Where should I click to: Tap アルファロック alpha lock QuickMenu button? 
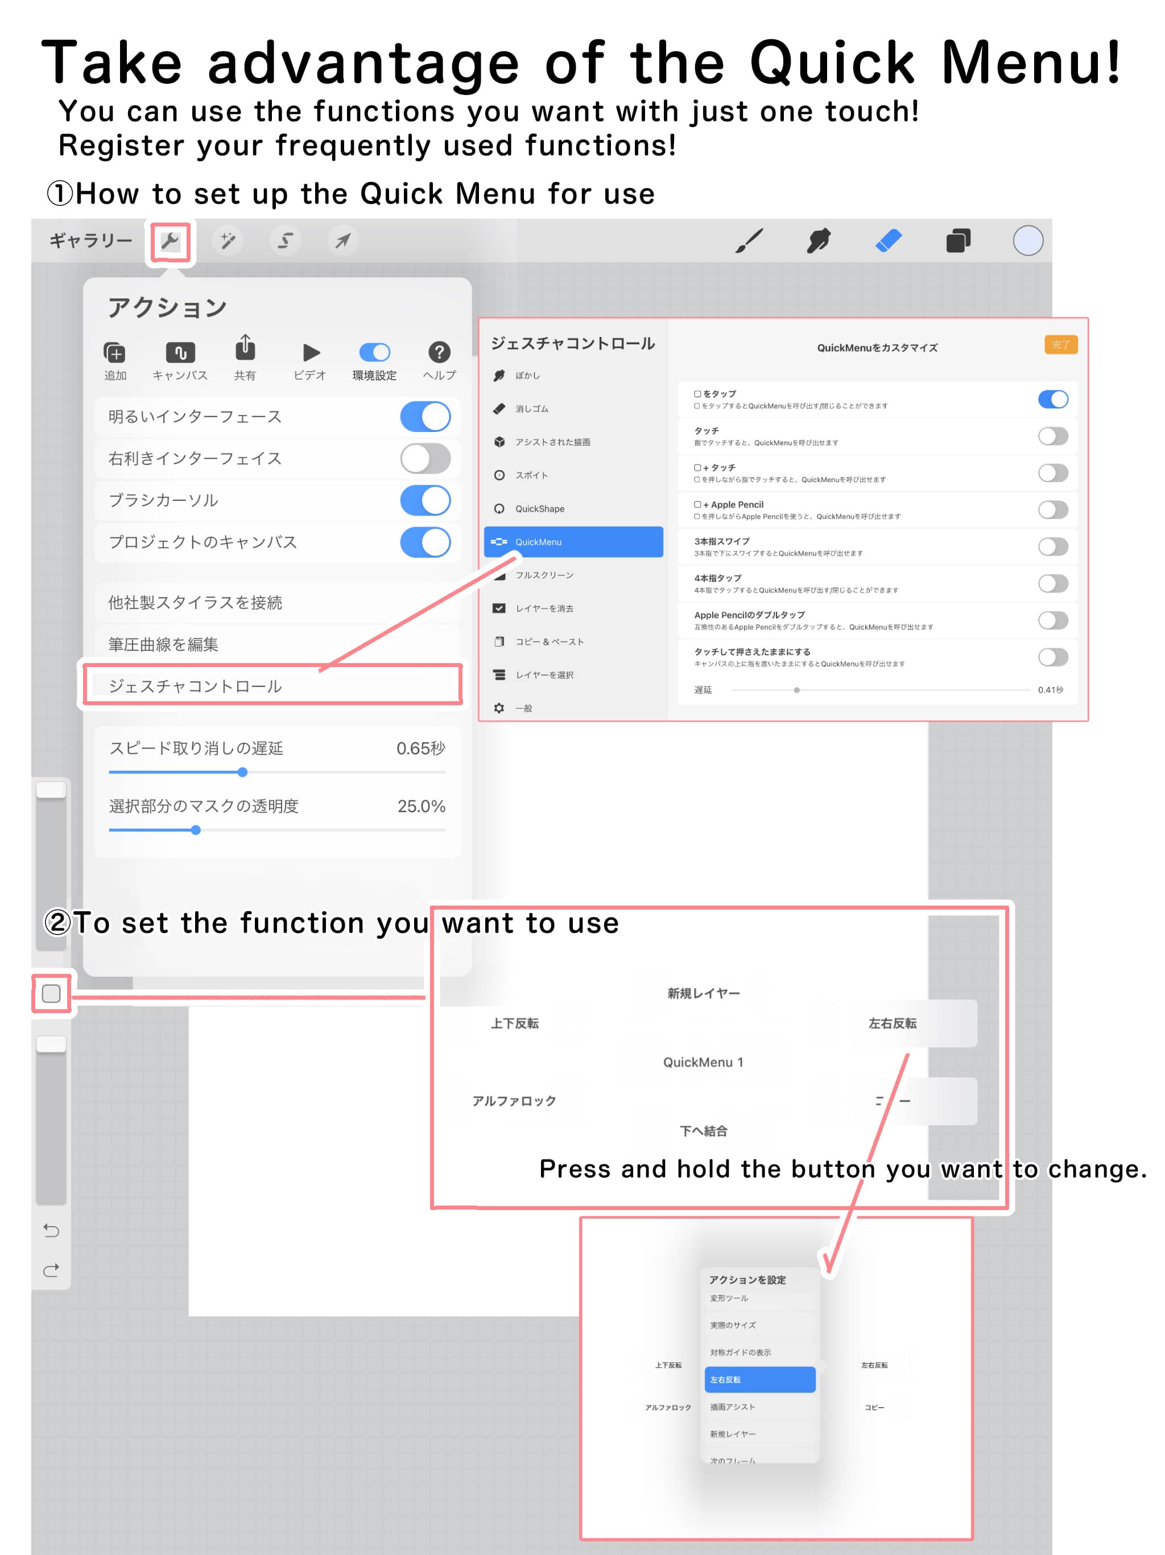tap(514, 1101)
